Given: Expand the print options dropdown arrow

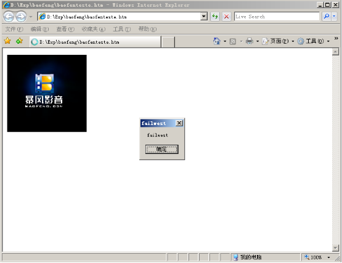Looking at the screenshot, I should click(x=258, y=41).
